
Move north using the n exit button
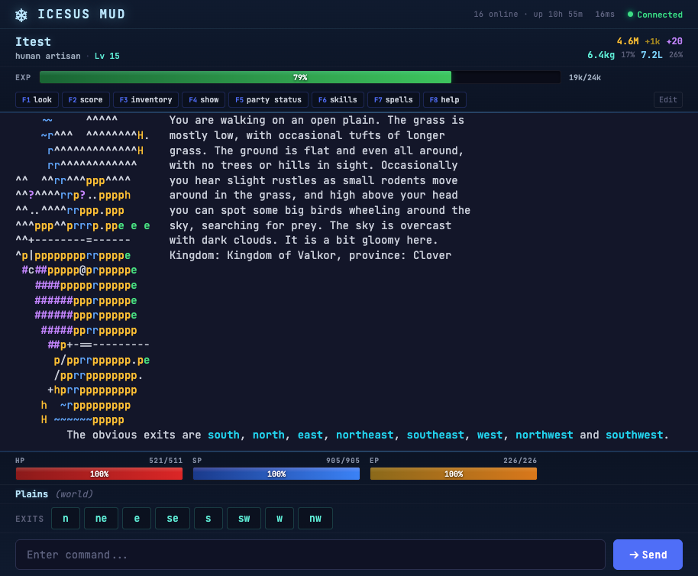65,518
